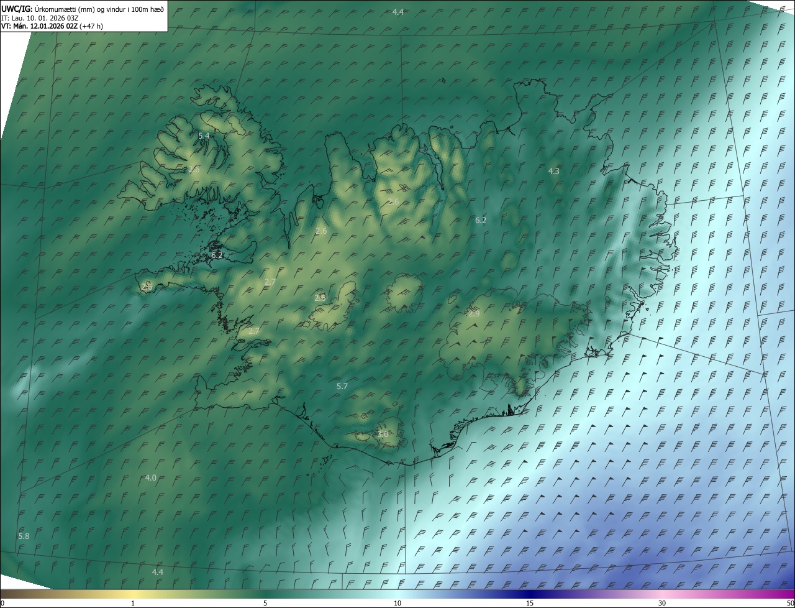The image size is (795, 608).
Task: Click the 'VT: Mán. 12.01.2026 02Z (+47 h)' line
Action: (x=52, y=26)
